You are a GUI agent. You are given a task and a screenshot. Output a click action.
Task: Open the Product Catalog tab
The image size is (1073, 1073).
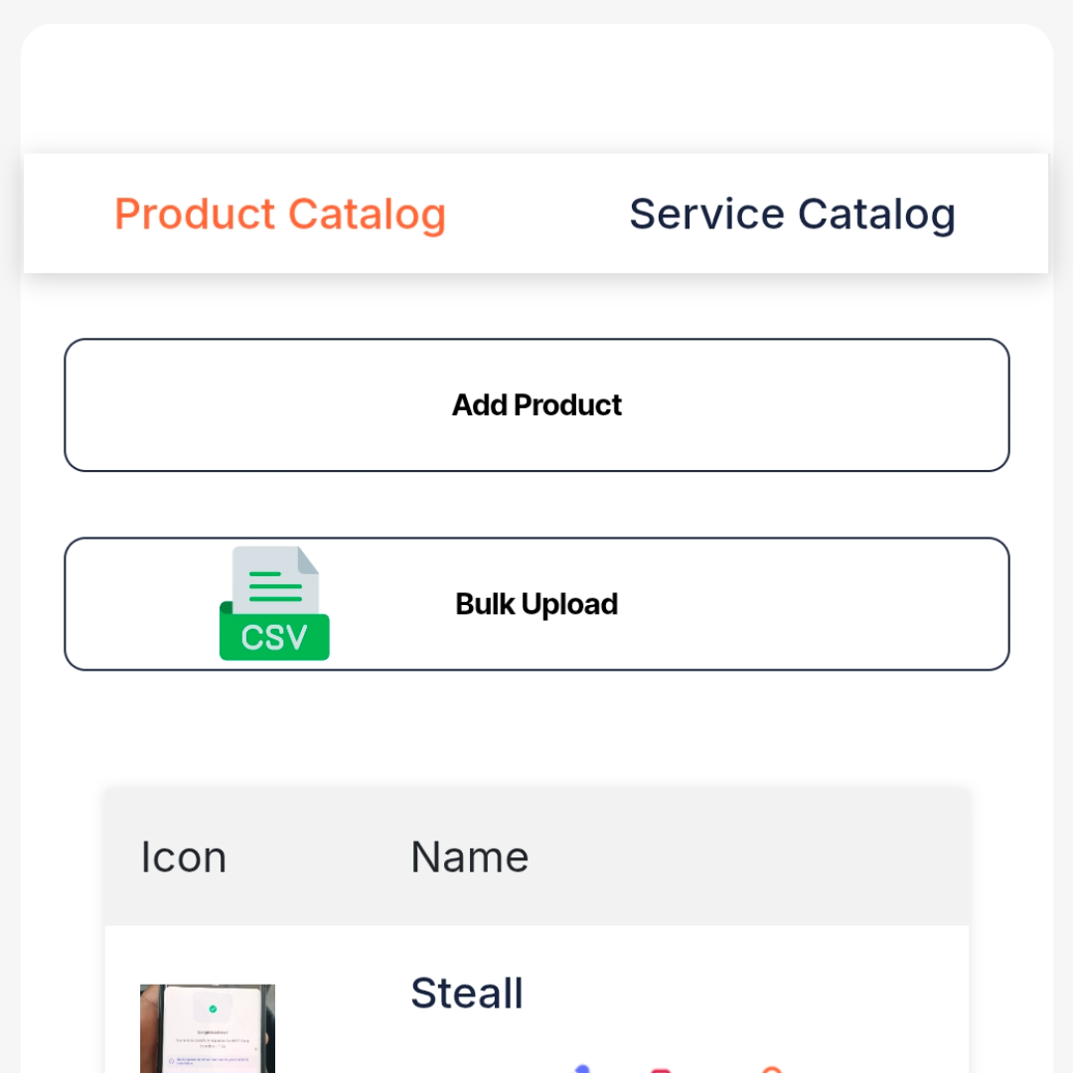[280, 214]
